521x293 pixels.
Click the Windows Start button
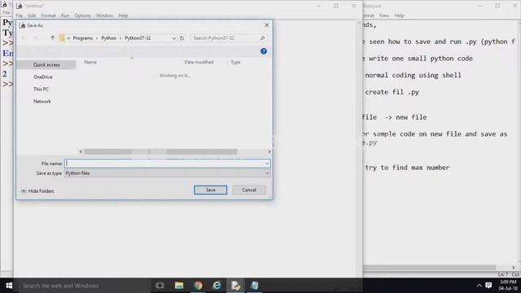click(9, 286)
